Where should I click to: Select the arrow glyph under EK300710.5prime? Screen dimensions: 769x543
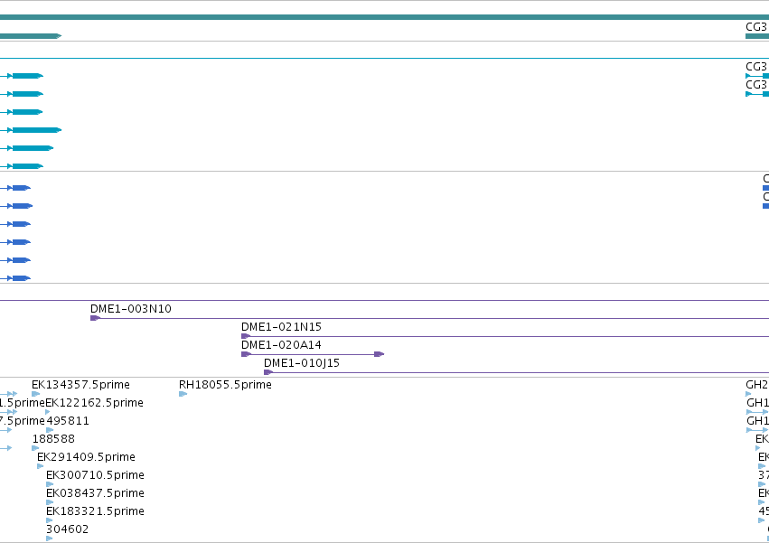coord(50,484)
